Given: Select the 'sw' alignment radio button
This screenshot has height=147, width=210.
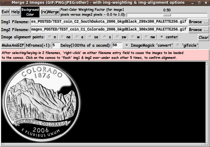Looking at the screenshot, I should click(x=121, y=37).
